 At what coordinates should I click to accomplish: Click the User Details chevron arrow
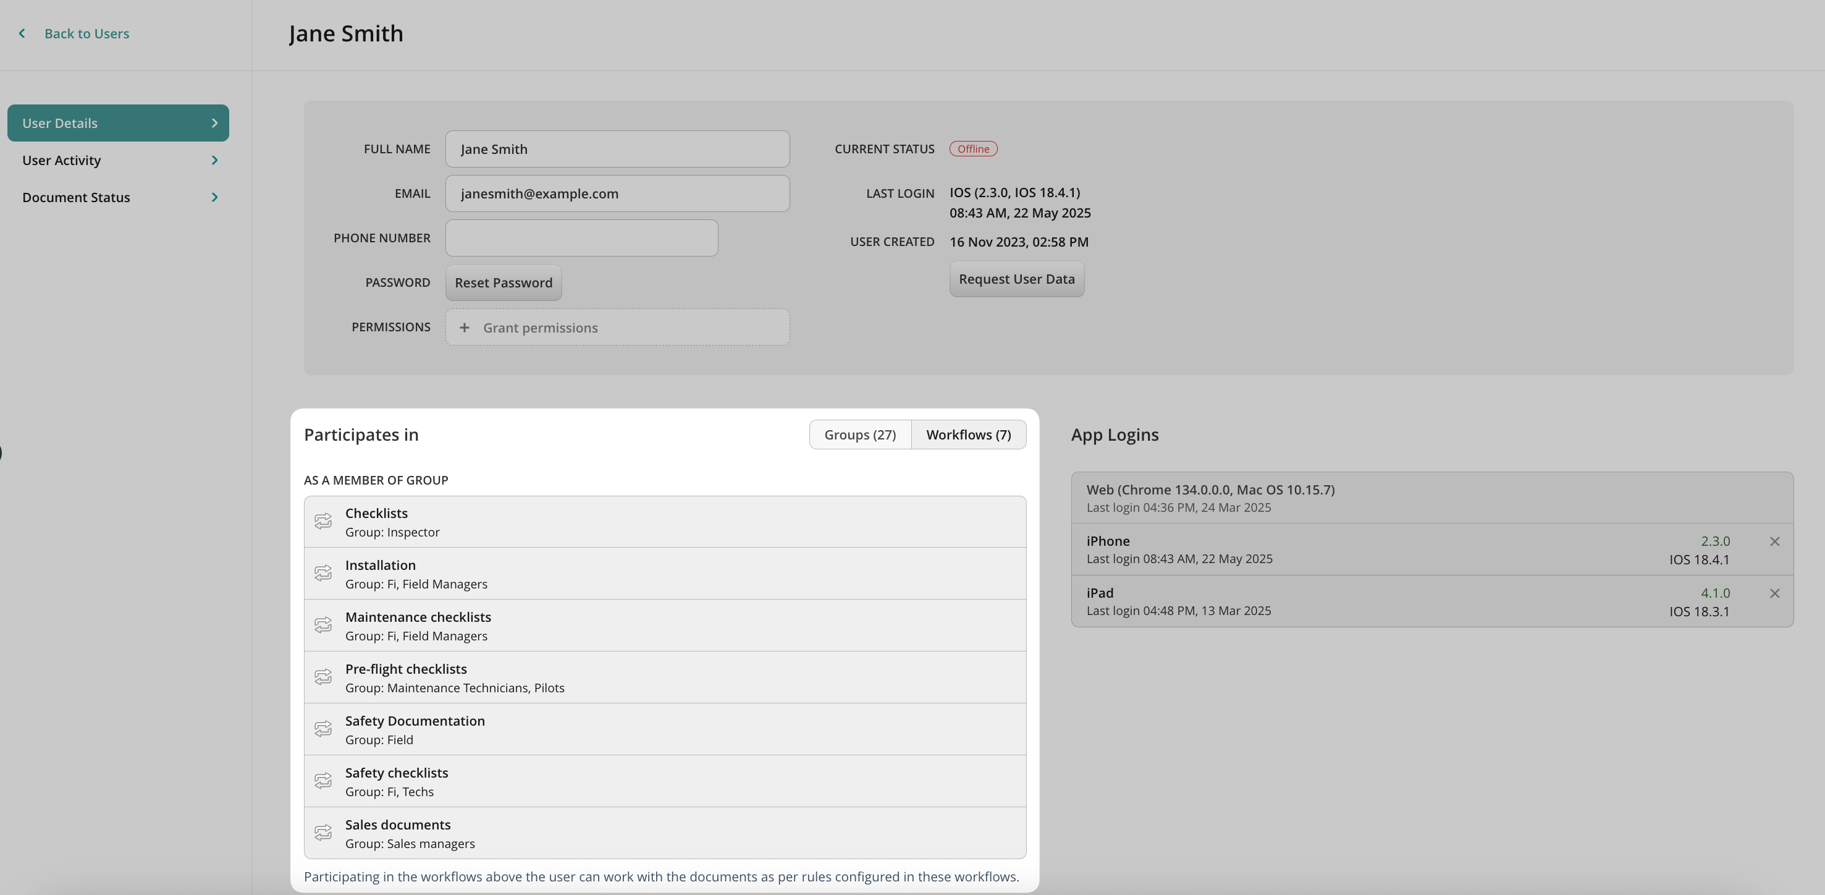(214, 123)
